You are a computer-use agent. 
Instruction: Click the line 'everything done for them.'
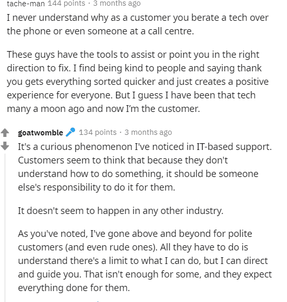(74, 288)
